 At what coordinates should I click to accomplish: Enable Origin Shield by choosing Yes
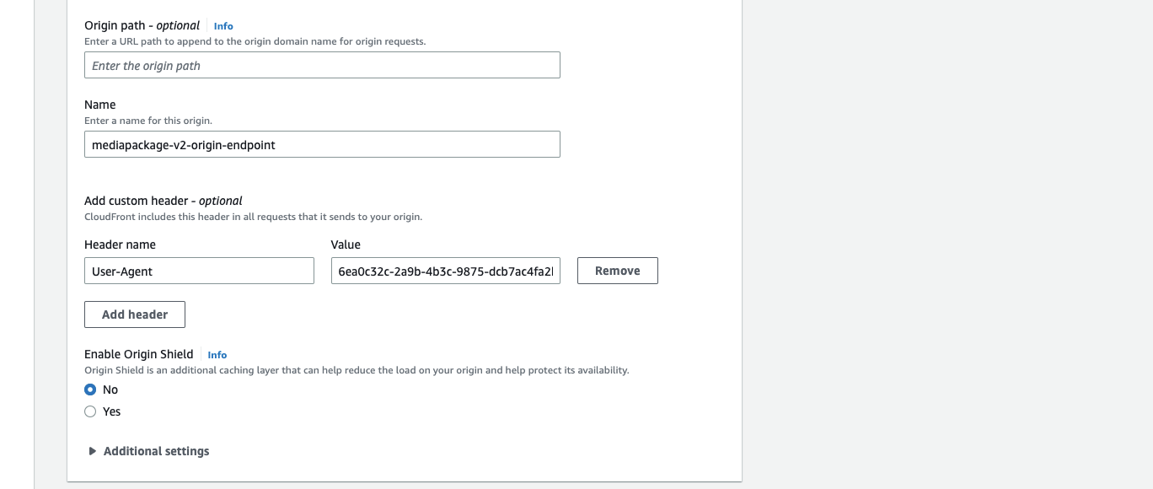[90, 411]
